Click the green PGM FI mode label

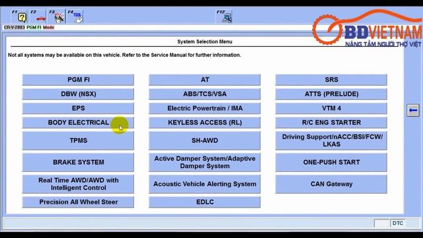34,28
